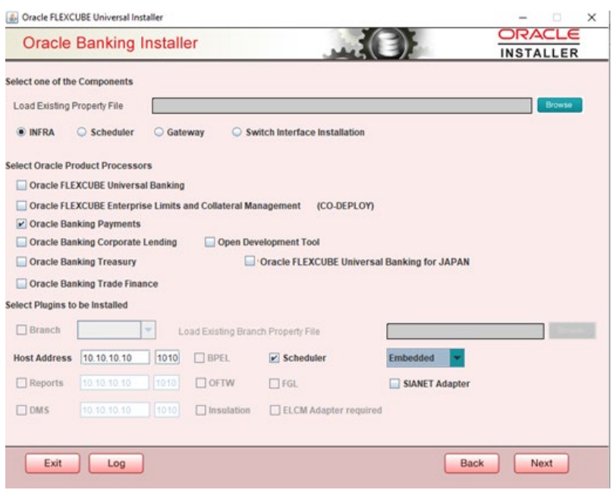This screenshot has width=613, height=490.
Task: Click the Load Existing Branch Property File field
Action: [x=465, y=331]
